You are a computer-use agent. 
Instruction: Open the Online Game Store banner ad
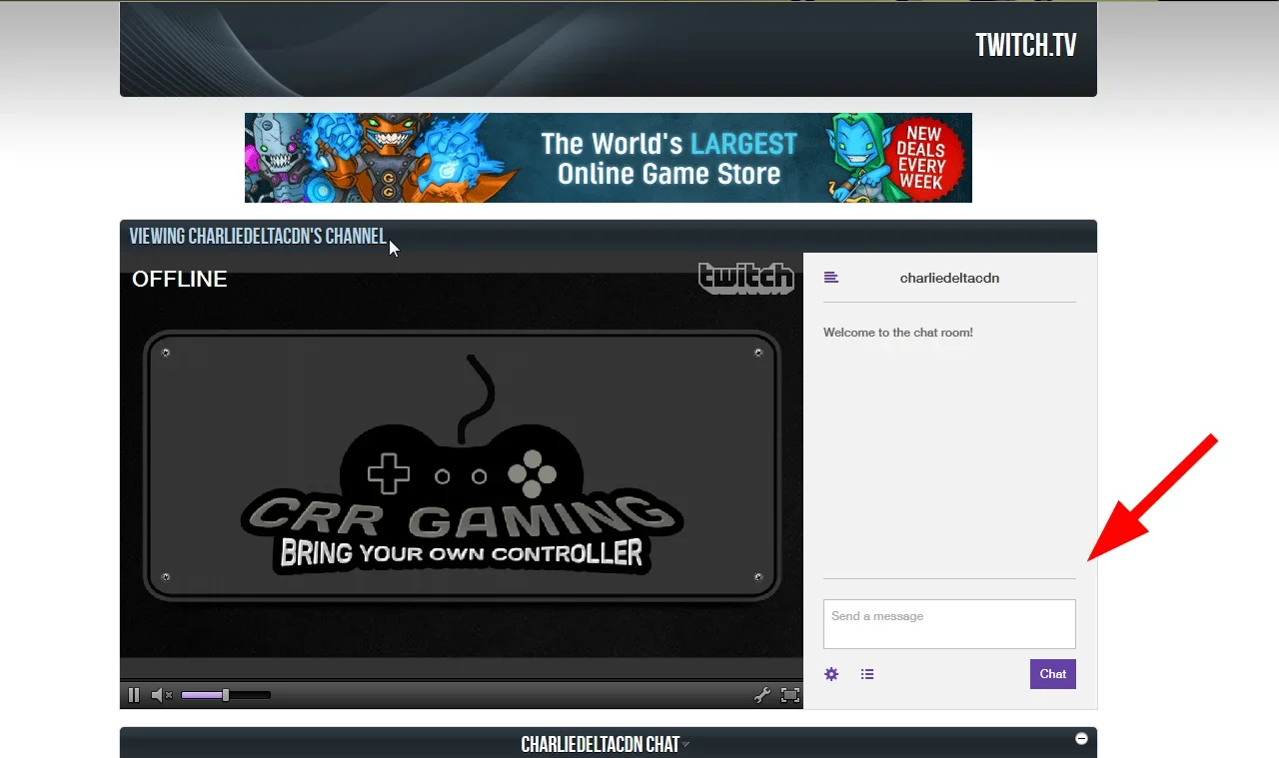click(609, 158)
